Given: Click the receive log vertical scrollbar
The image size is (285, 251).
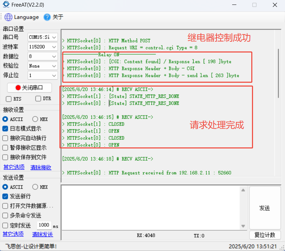Looking at the screenshot, I should click(x=278, y=73).
